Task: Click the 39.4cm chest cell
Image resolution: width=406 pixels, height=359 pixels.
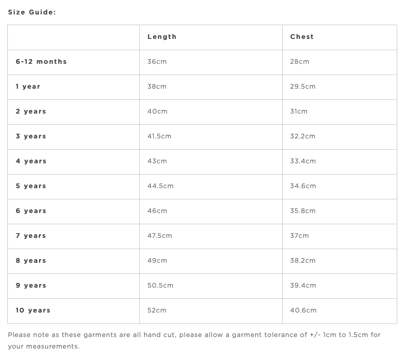Action: (x=303, y=285)
